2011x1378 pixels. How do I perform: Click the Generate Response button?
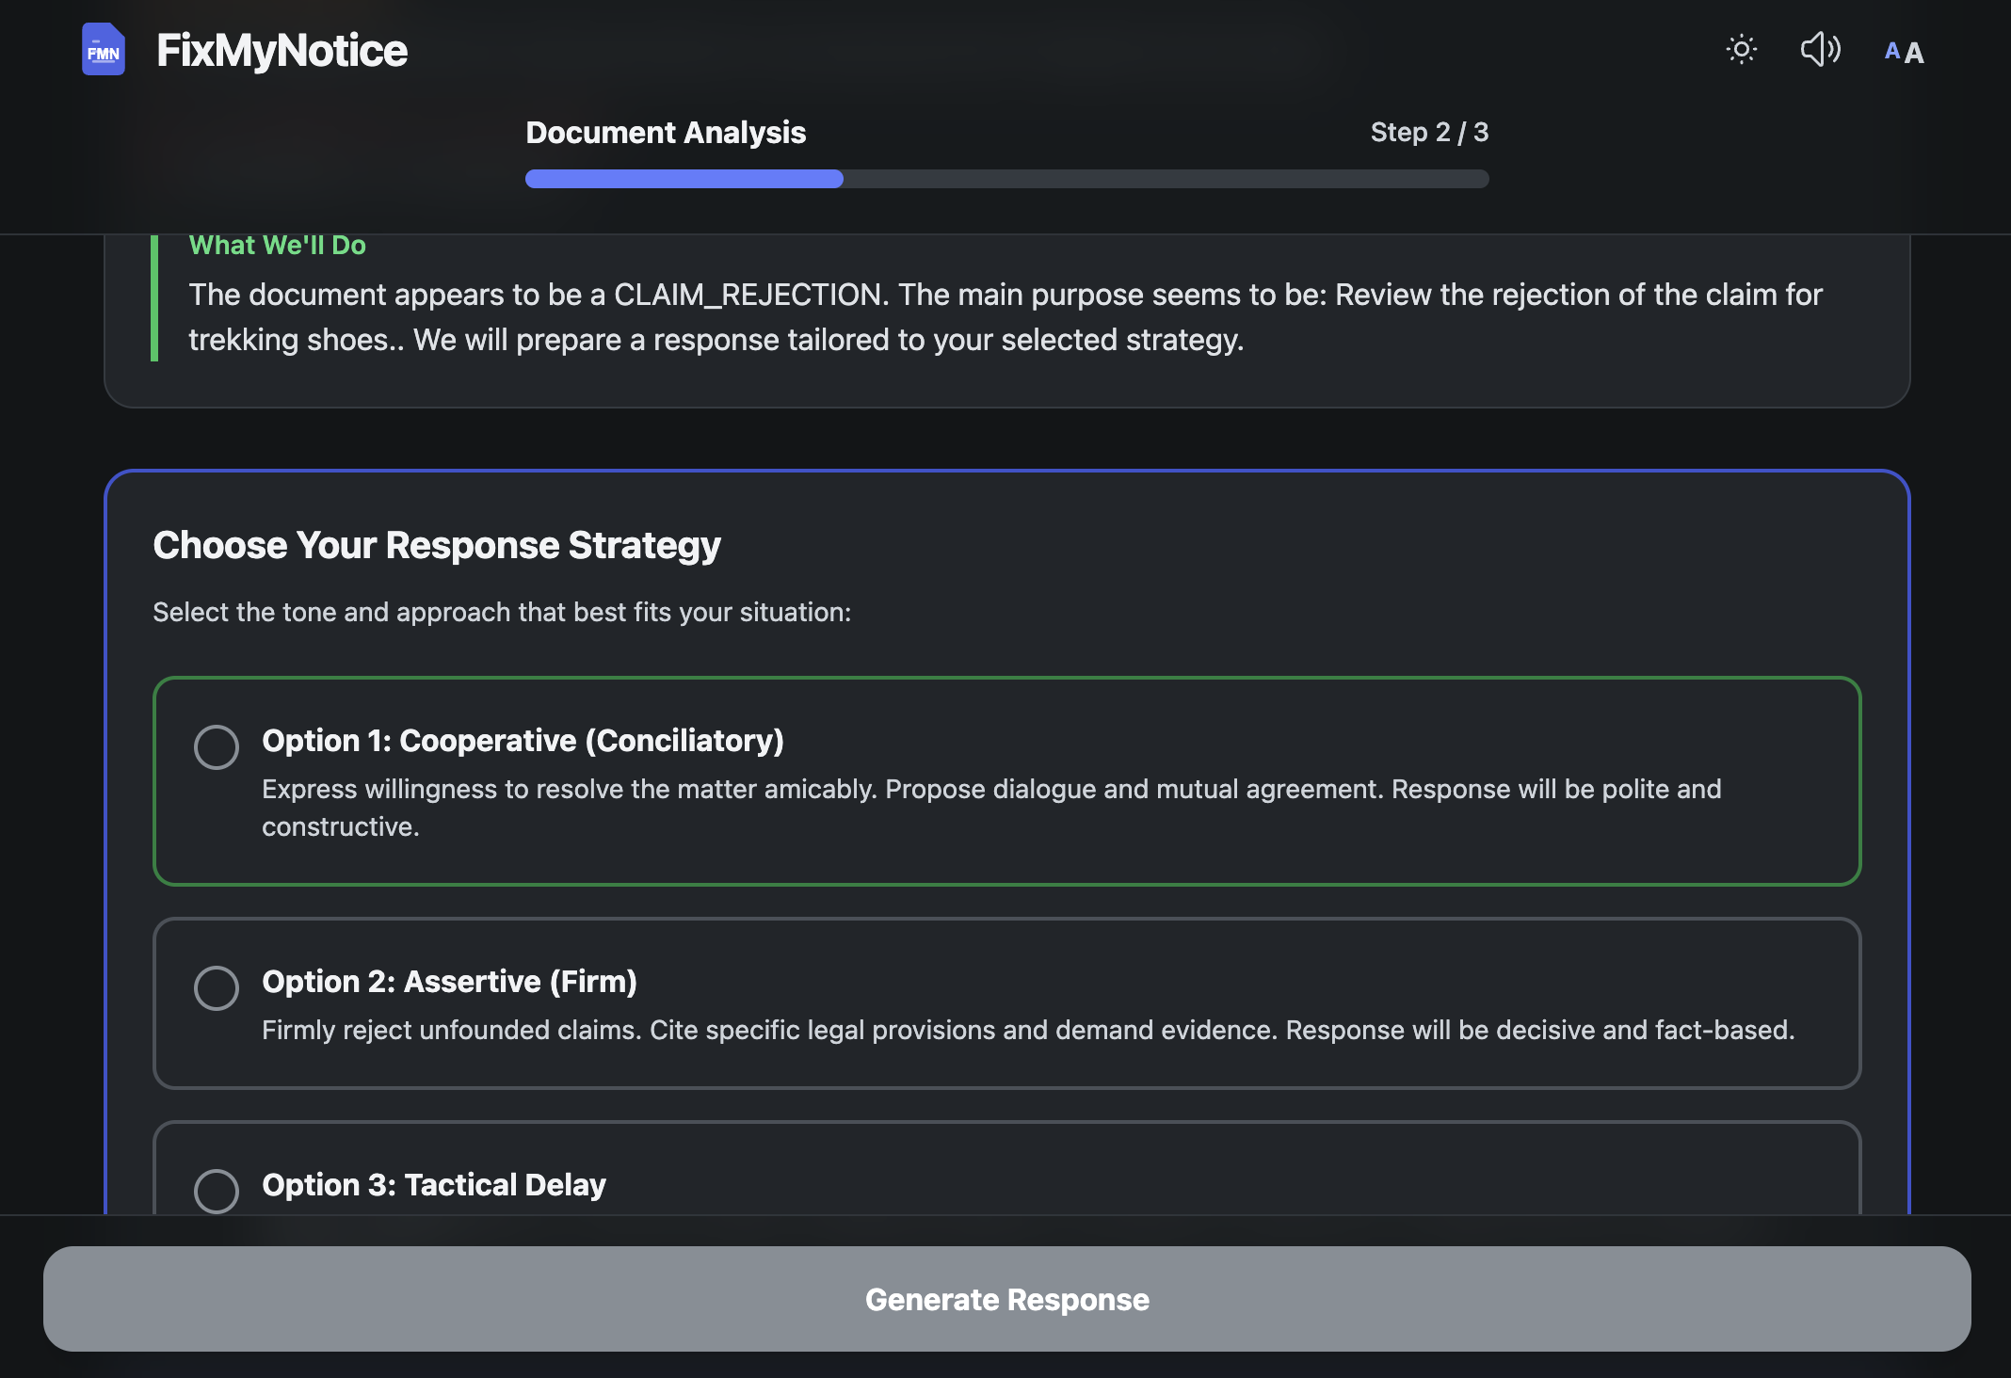[1006, 1299]
